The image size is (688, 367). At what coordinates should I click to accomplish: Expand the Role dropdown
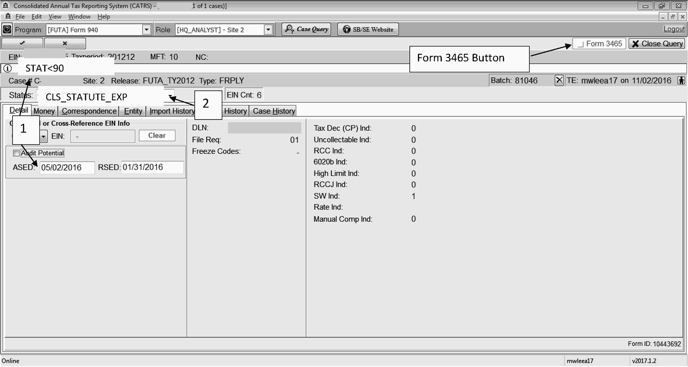tap(268, 30)
